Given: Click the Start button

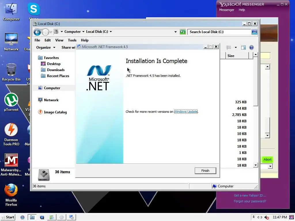Looking at the screenshot, I should coord(8,217).
